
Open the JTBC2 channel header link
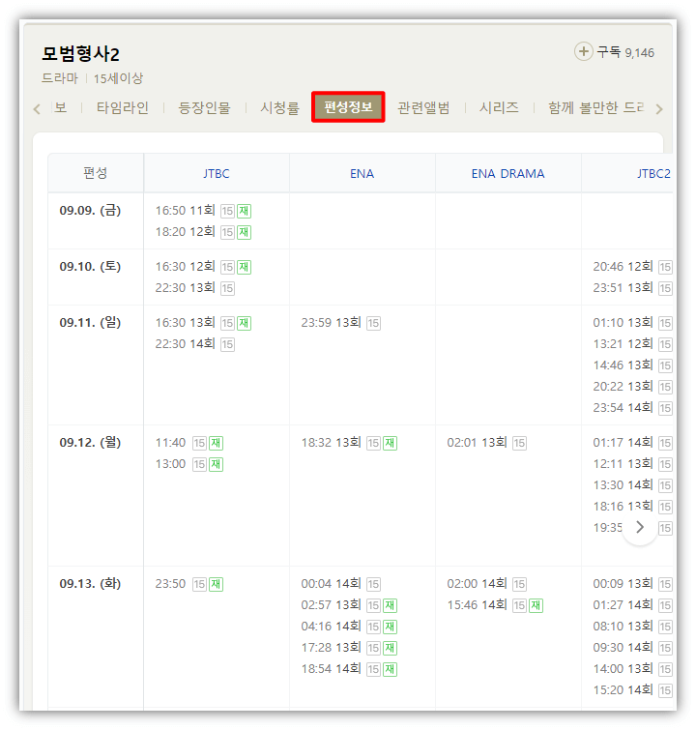653,174
